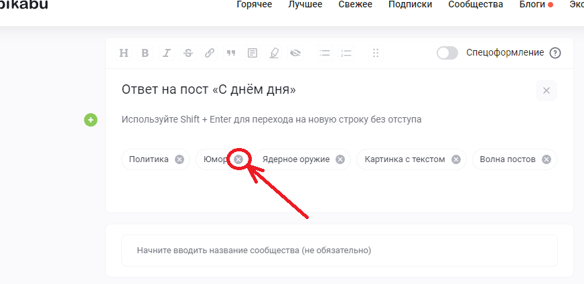Viewport: 584px width, 284px height.
Task: Insert a bulleted list
Action: click(325, 54)
